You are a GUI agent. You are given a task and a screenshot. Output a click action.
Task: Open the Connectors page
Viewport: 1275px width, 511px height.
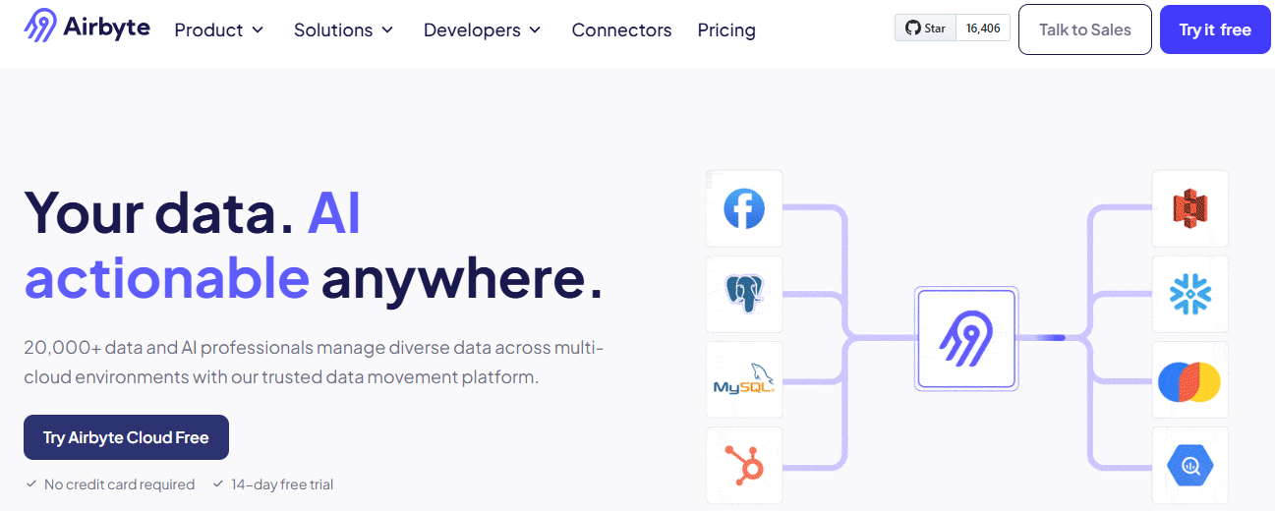tap(621, 30)
